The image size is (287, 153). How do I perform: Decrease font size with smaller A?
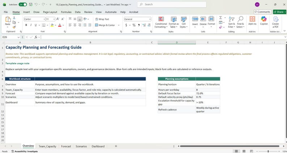[63, 19]
